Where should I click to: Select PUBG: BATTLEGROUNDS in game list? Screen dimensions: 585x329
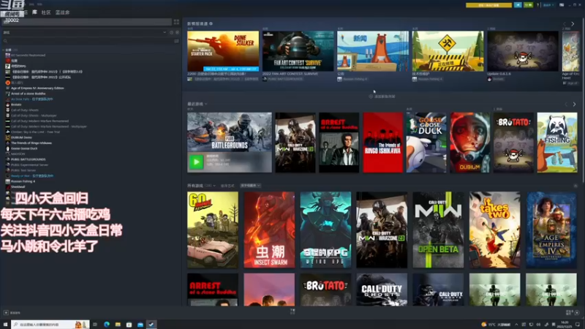coord(28,159)
